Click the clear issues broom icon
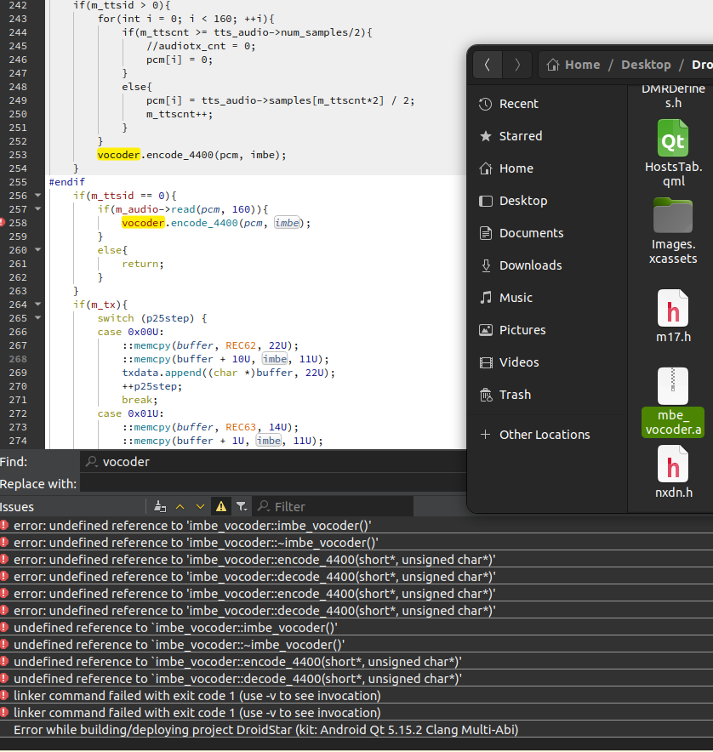Screen dimensions: 713x752 160,506
